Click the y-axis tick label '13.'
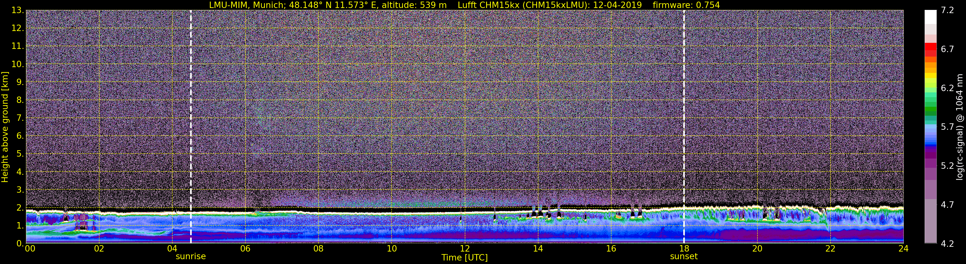966x264 pixels. 17,10
